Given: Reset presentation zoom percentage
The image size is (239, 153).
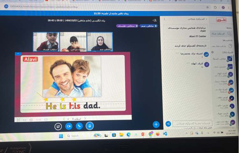Looking at the screenshot, I should [x=39, y=120].
